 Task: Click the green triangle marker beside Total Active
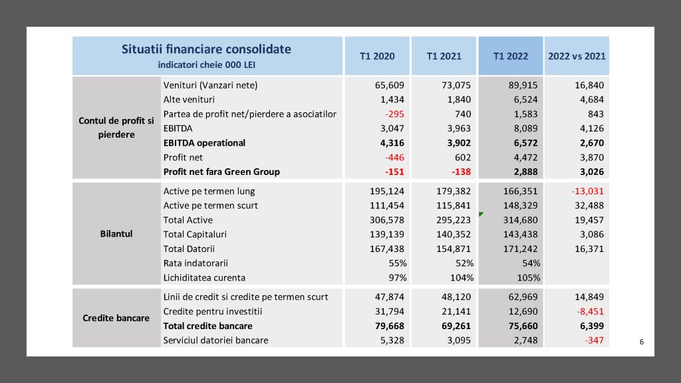pos(480,215)
